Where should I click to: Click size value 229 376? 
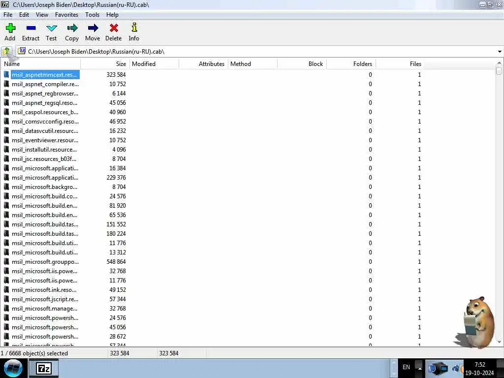(116, 177)
